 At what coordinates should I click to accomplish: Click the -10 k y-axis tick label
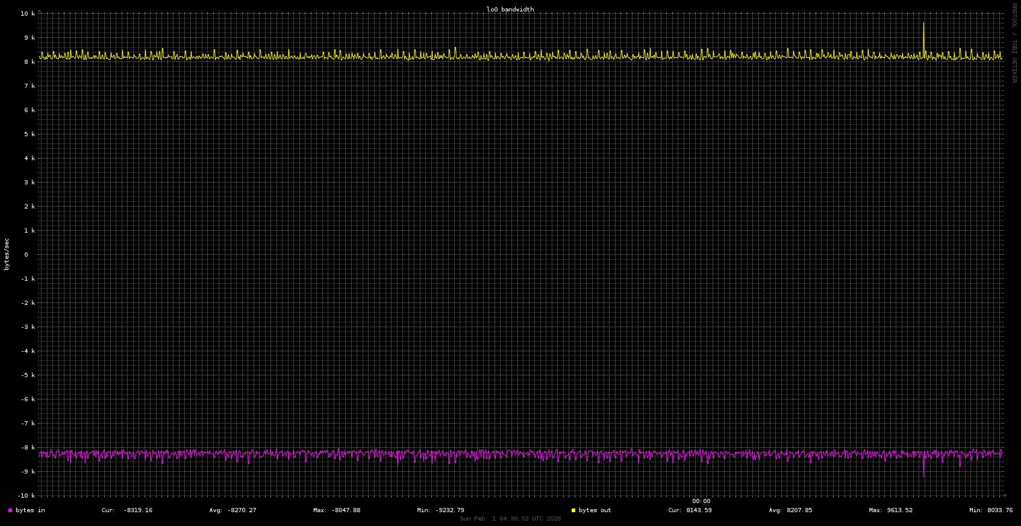(26, 496)
